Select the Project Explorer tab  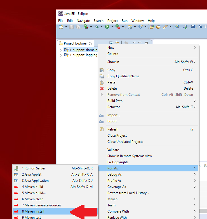tap(75, 43)
